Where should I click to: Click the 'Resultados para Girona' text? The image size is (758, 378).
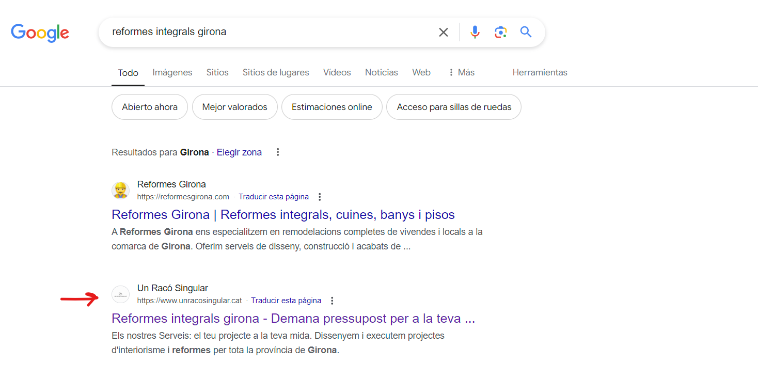coord(160,152)
